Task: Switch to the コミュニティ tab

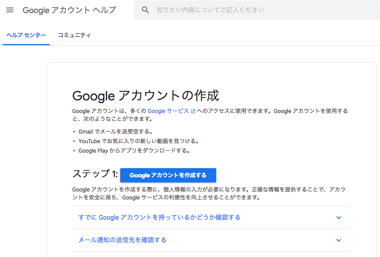Action: (x=74, y=35)
